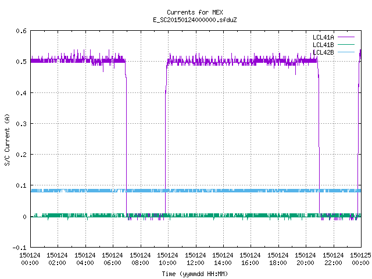
Task: Click the y-axis tick value 0
Action: click(x=24, y=217)
